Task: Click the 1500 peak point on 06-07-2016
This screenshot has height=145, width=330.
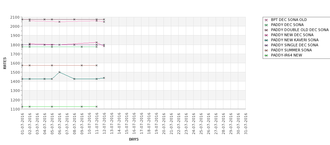Action: pos(59,72)
